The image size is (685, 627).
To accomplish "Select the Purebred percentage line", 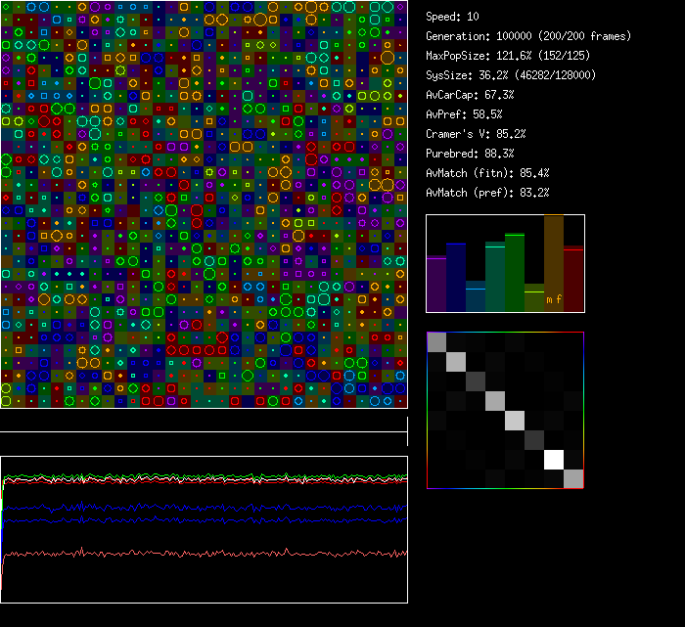I will tap(470, 154).
